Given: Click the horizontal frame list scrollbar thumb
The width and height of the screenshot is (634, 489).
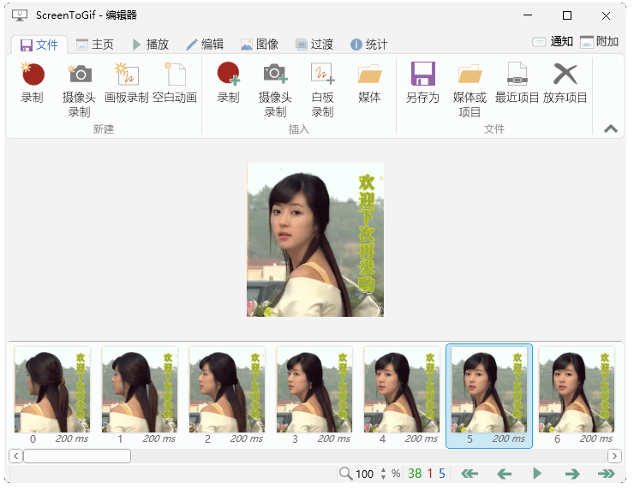Looking at the screenshot, I should pos(77,456).
